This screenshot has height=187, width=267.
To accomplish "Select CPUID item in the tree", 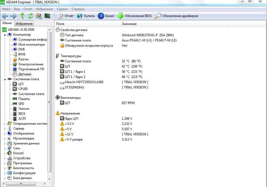I will [x=23, y=89].
